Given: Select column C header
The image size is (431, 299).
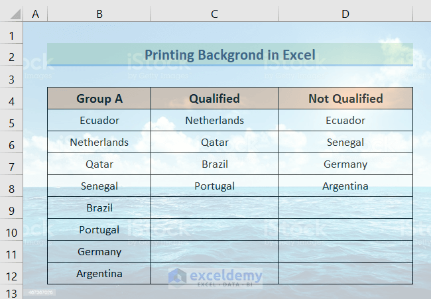Looking at the screenshot, I should point(214,14).
